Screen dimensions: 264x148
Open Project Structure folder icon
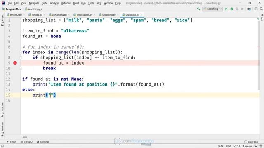click(x=249, y=9)
